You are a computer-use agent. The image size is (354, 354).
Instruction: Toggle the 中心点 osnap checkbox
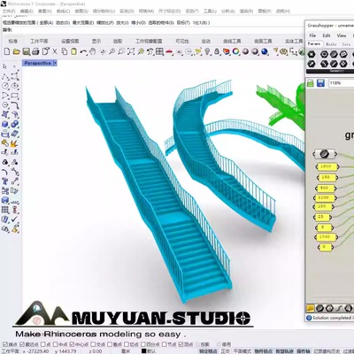[72, 344]
